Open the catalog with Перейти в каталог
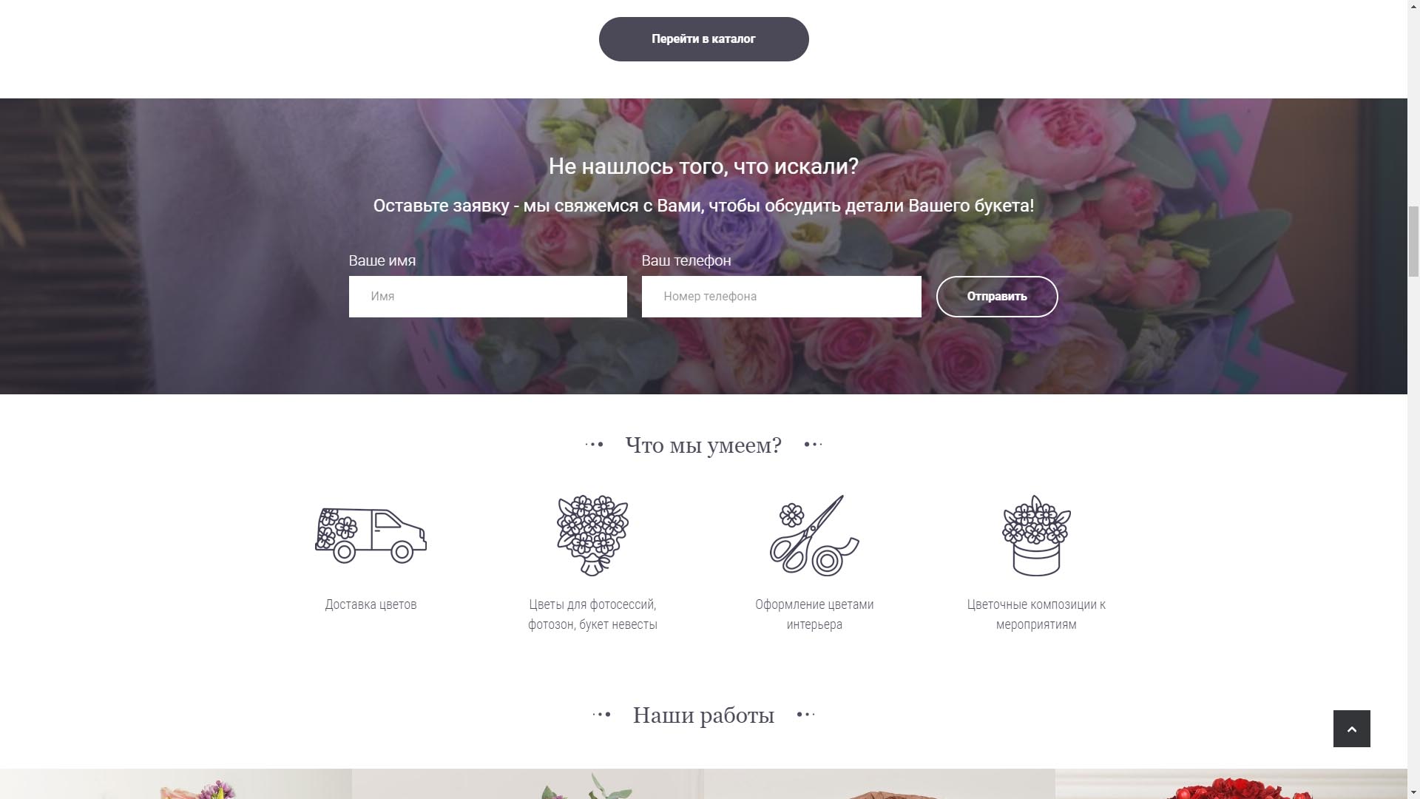 (x=703, y=39)
